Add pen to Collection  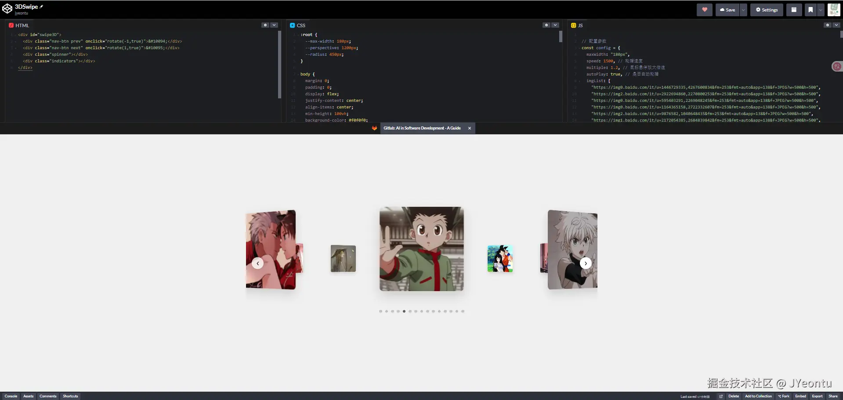[x=758, y=396]
